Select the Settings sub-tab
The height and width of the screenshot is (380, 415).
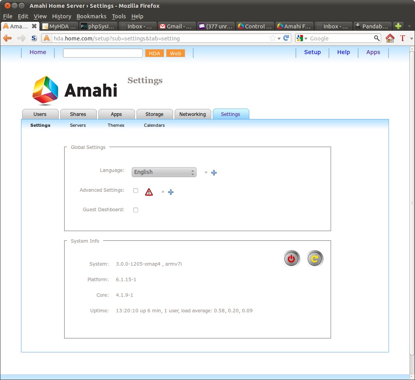pyautogui.click(x=40, y=125)
